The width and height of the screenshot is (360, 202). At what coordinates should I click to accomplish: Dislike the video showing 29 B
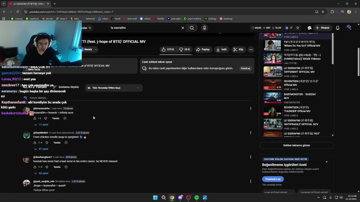tap(184, 49)
